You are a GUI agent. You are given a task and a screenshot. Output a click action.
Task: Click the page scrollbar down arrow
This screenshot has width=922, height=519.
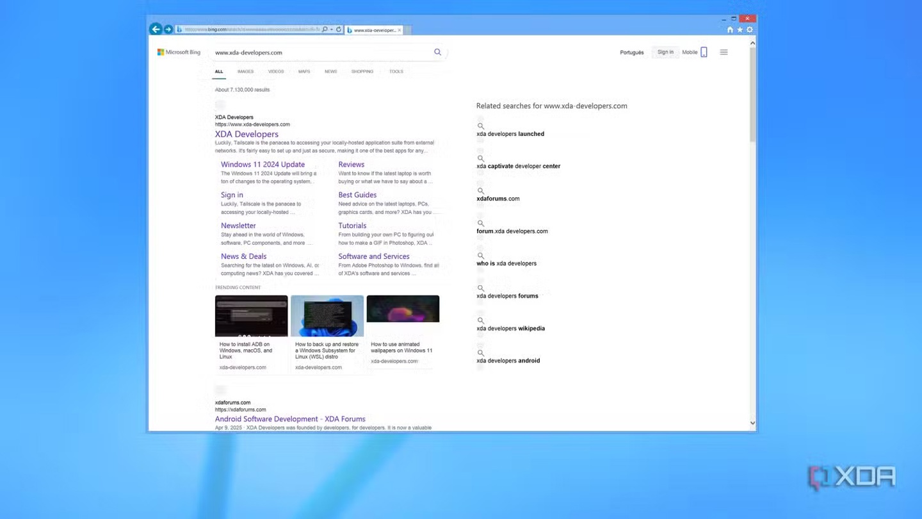tap(752, 423)
